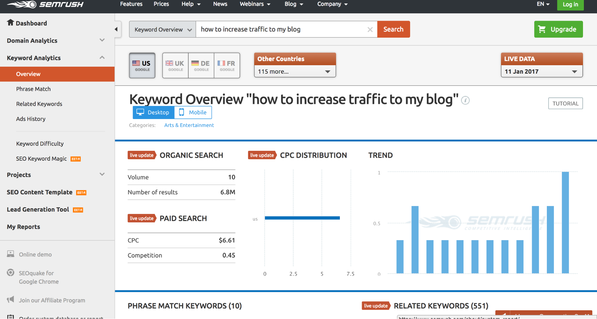Open Keyword Overview report type dropdown

[162, 30]
